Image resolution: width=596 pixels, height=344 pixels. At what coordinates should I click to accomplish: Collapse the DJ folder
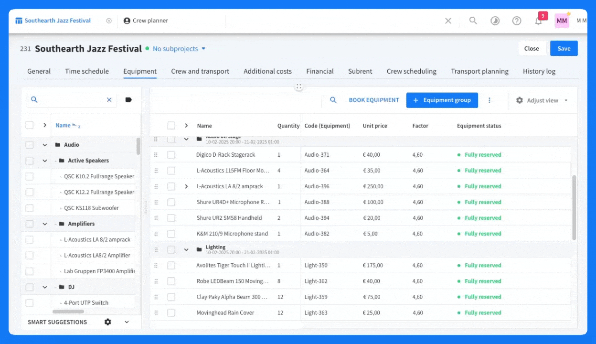coord(45,287)
